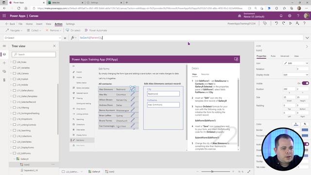This screenshot has width=311, height=175.
Task: Switch to the Resources tab in Details
Action: click(205, 74)
